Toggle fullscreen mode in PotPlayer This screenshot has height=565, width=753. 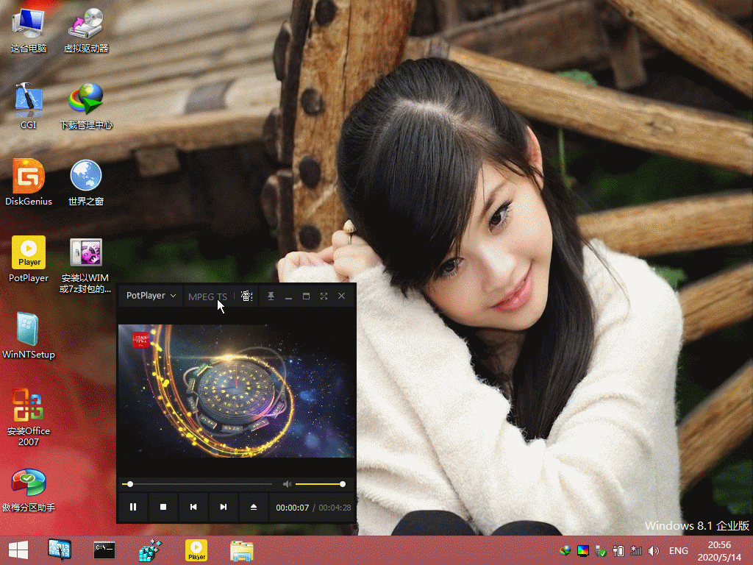point(324,296)
